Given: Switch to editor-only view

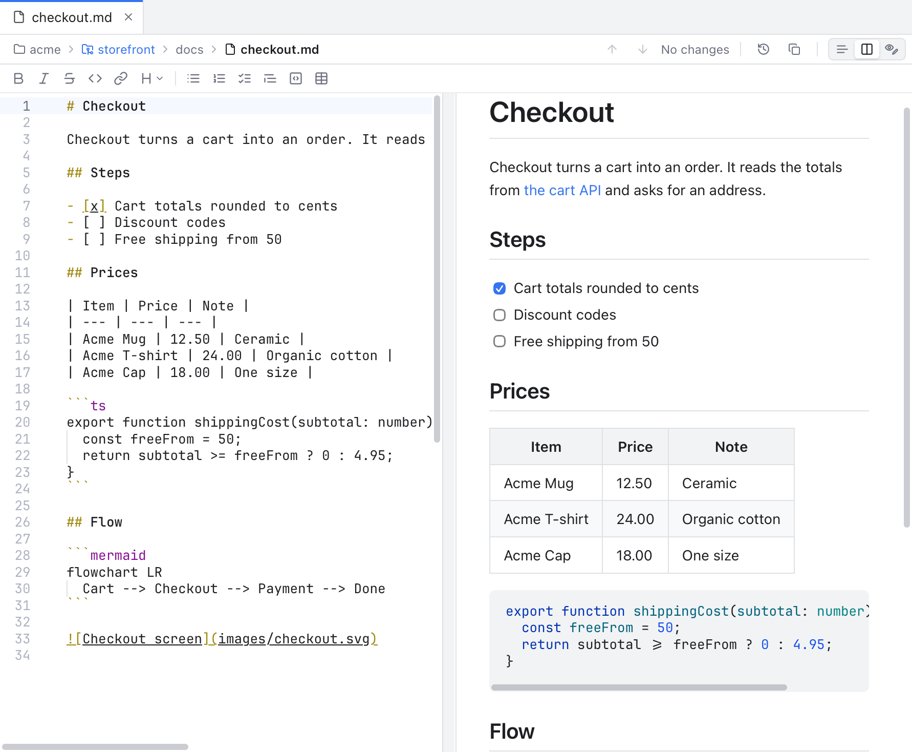Looking at the screenshot, I should [842, 49].
